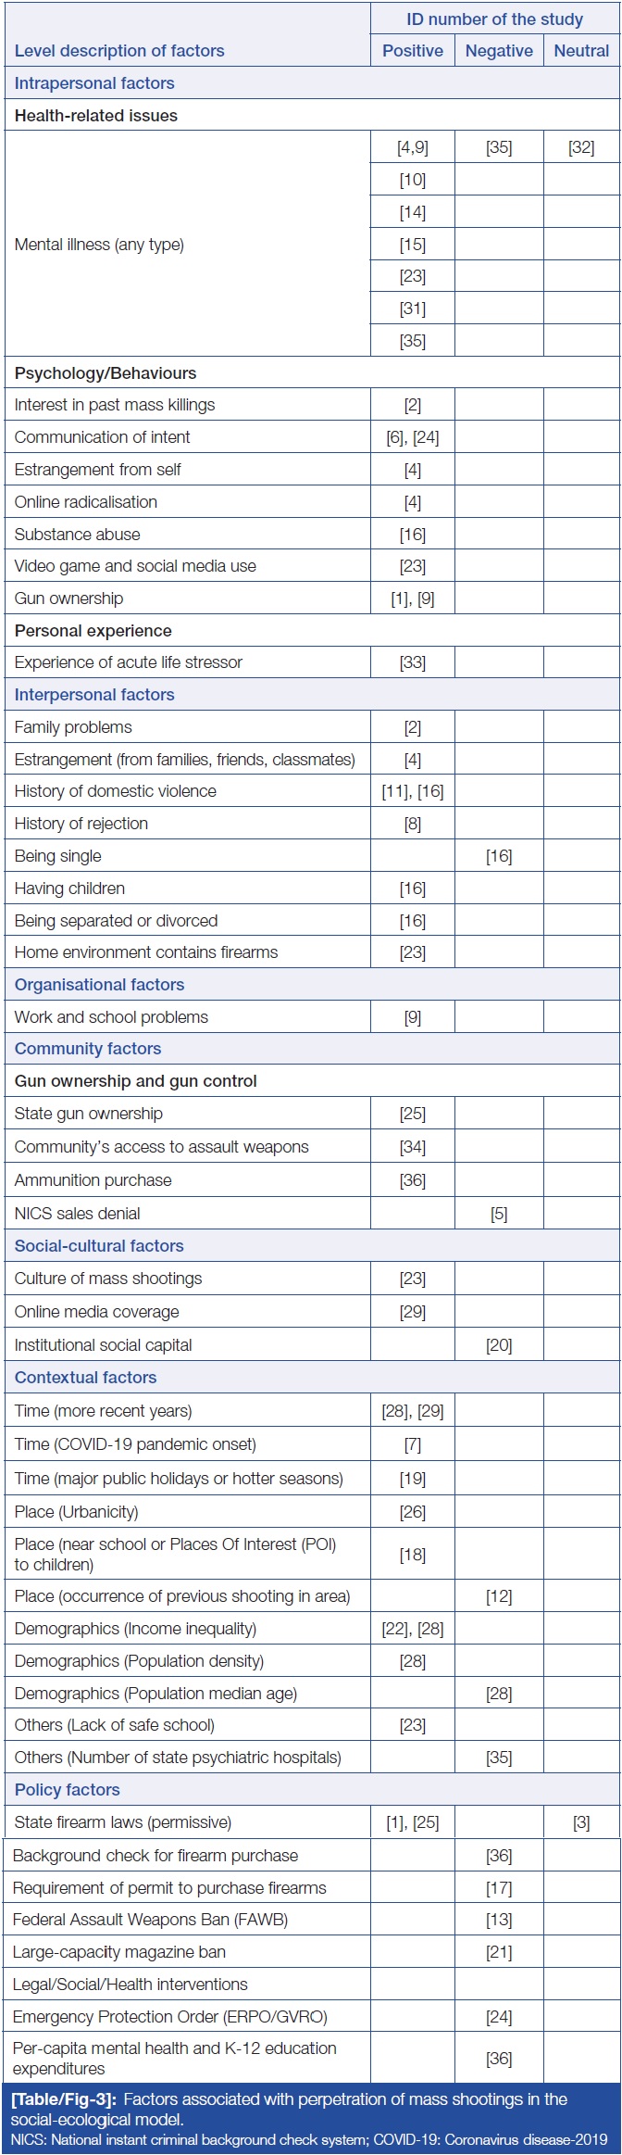Select the Community factors section heading
Image resolution: width=622 pixels, height=2155 pixels.
click(x=88, y=1049)
